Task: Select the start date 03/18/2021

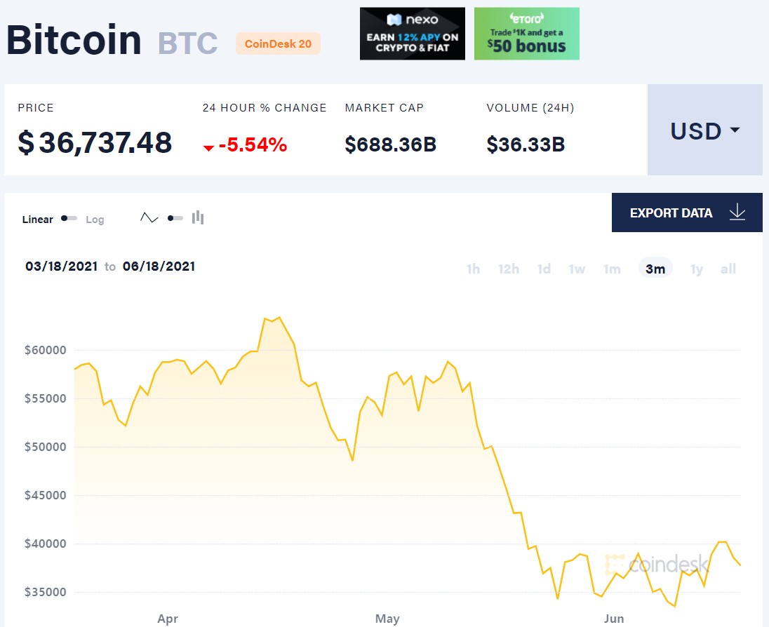Action: [61, 267]
